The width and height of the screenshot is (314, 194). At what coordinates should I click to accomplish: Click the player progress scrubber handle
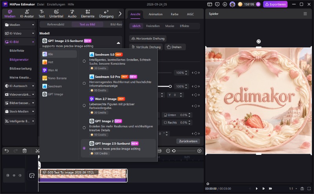[x=208, y=184]
